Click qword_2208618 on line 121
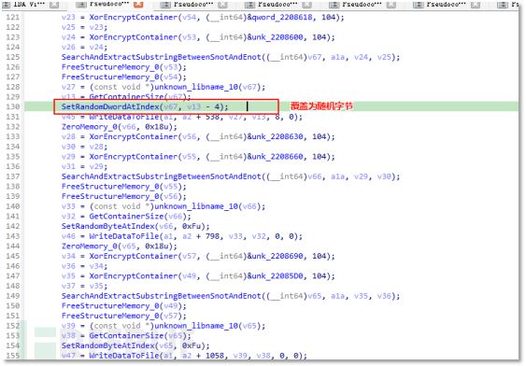The image size is (526, 366). point(282,17)
